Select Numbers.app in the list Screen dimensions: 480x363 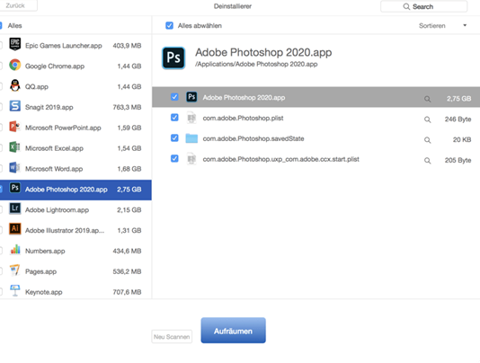76,251
